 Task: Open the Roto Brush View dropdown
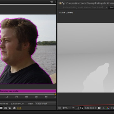(x=46, y=104)
